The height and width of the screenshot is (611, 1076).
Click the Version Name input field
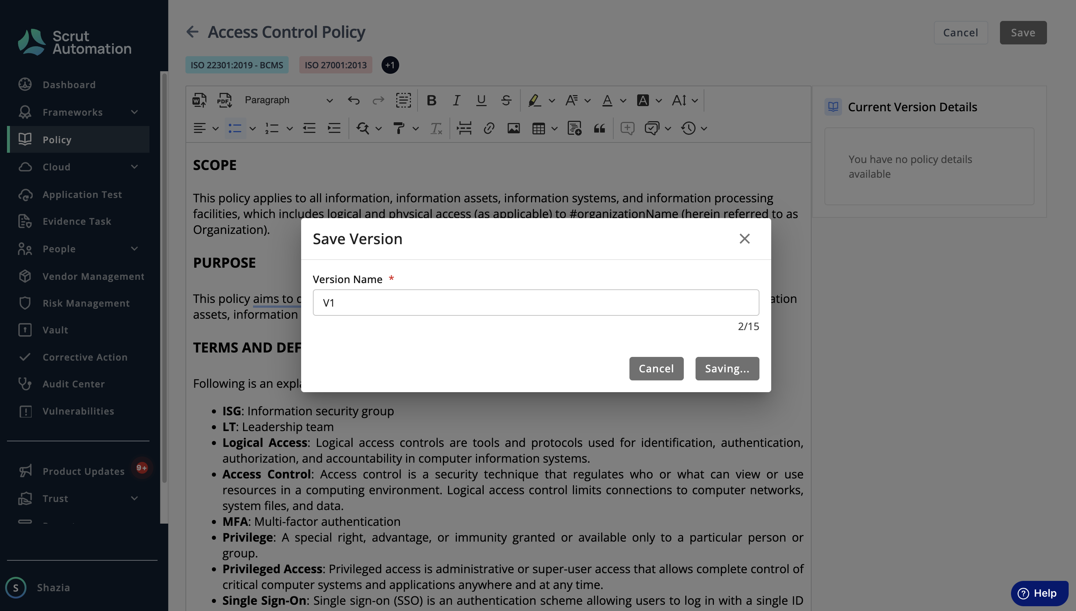click(536, 303)
